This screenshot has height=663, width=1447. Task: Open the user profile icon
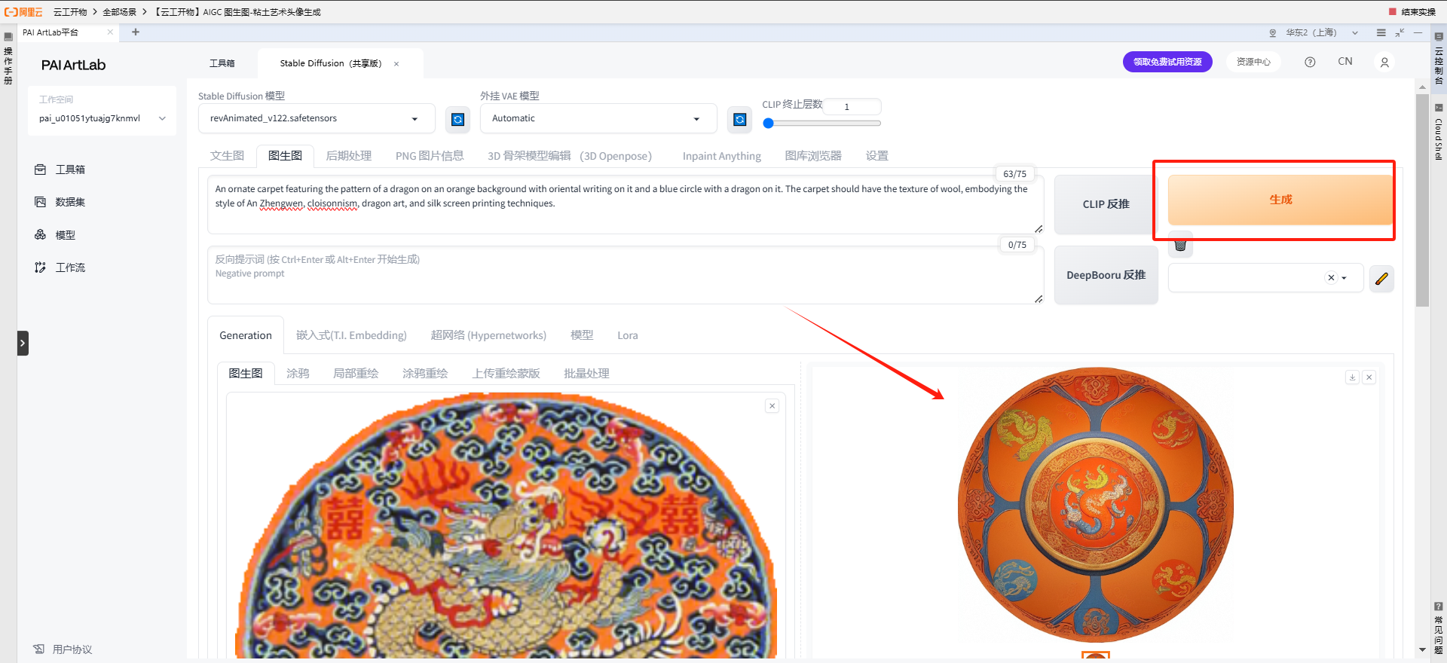coord(1384,63)
